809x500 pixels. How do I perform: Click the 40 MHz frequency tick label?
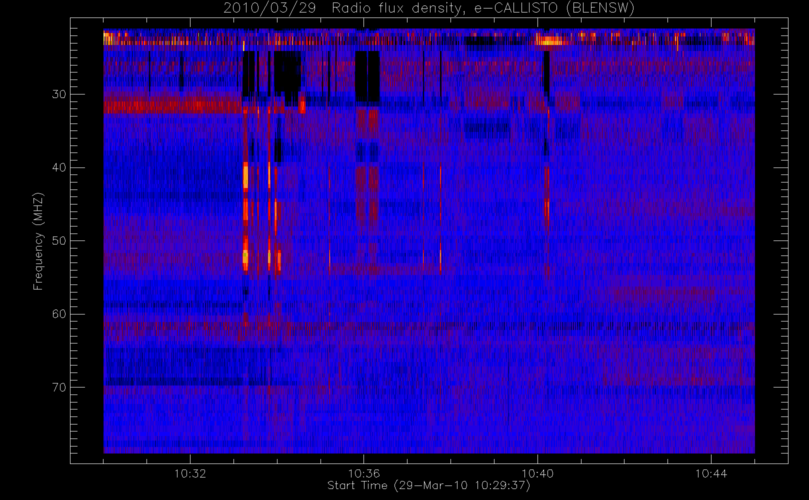[x=59, y=167]
